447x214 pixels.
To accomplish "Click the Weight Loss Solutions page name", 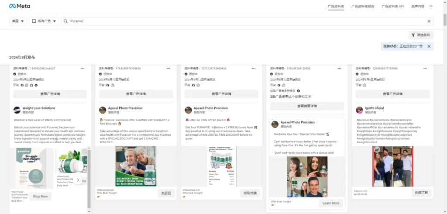I will pyautogui.click(x=39, y=108).
